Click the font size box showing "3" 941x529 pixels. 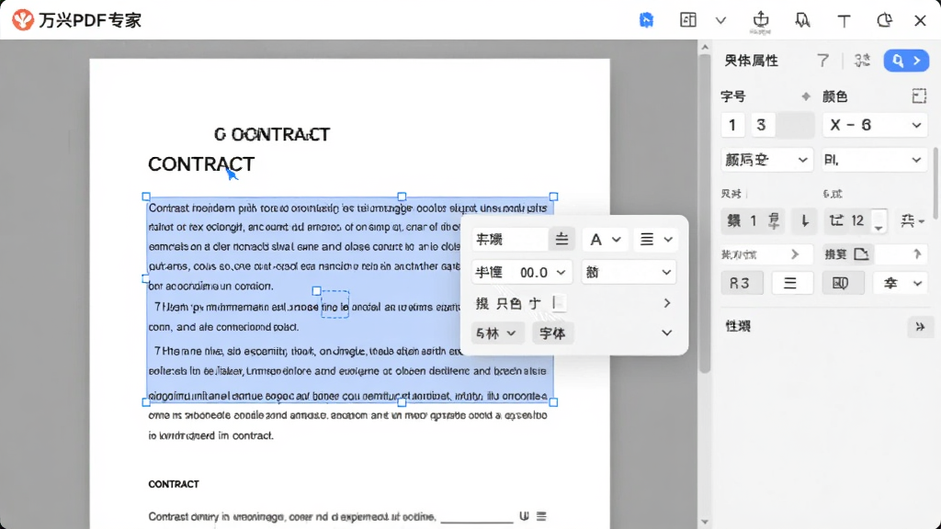(762, 125)
